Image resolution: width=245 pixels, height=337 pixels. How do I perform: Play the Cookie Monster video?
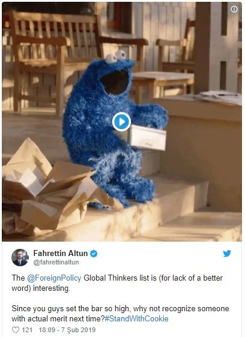click(x=121, y=122)
